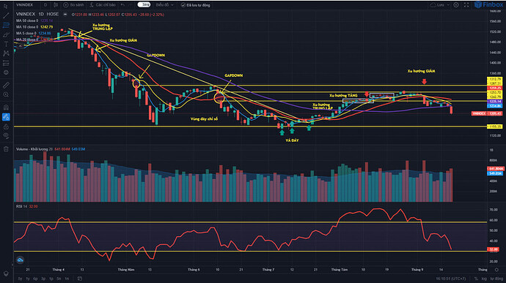Select the 1n date range
This screenshot has width=506, height=283.
coord(67,279)
